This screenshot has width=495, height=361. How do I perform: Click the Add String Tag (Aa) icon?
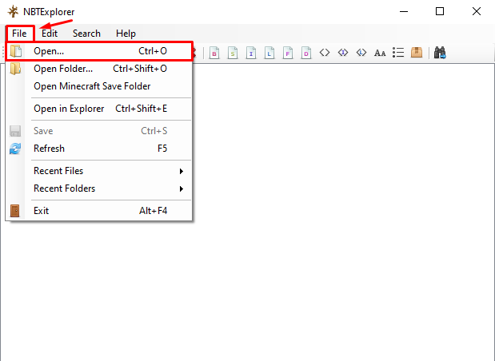tap(380, 53)
